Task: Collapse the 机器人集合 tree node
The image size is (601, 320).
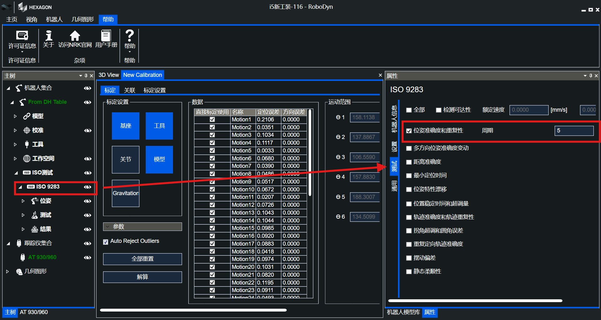Action: pos(8,88)
